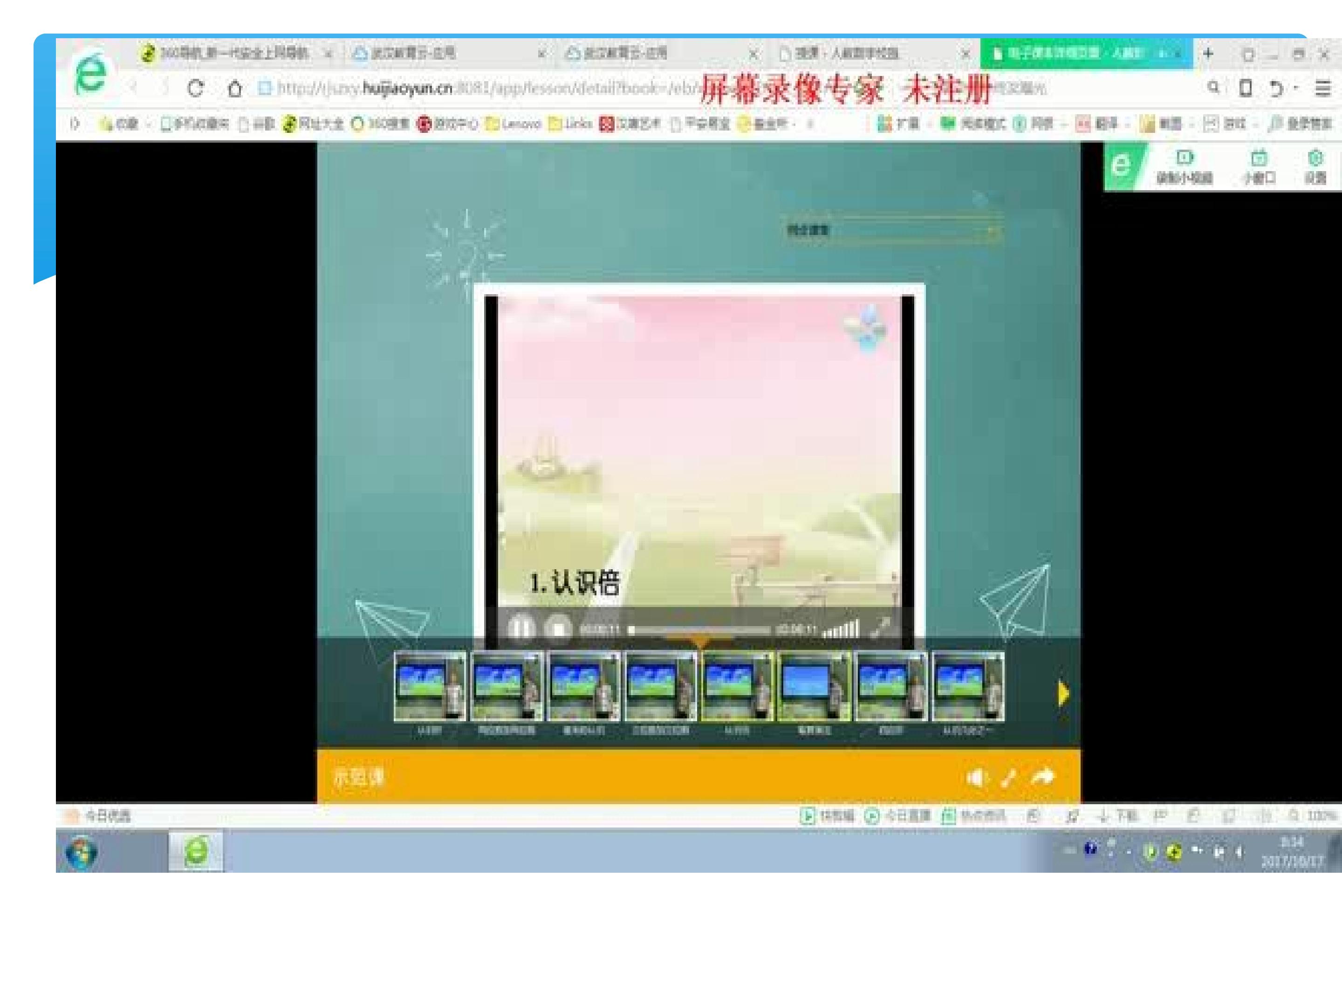Click the browser refresh icon
The width and height of the screenshot is (1342, 1007).
pos(196,89)
